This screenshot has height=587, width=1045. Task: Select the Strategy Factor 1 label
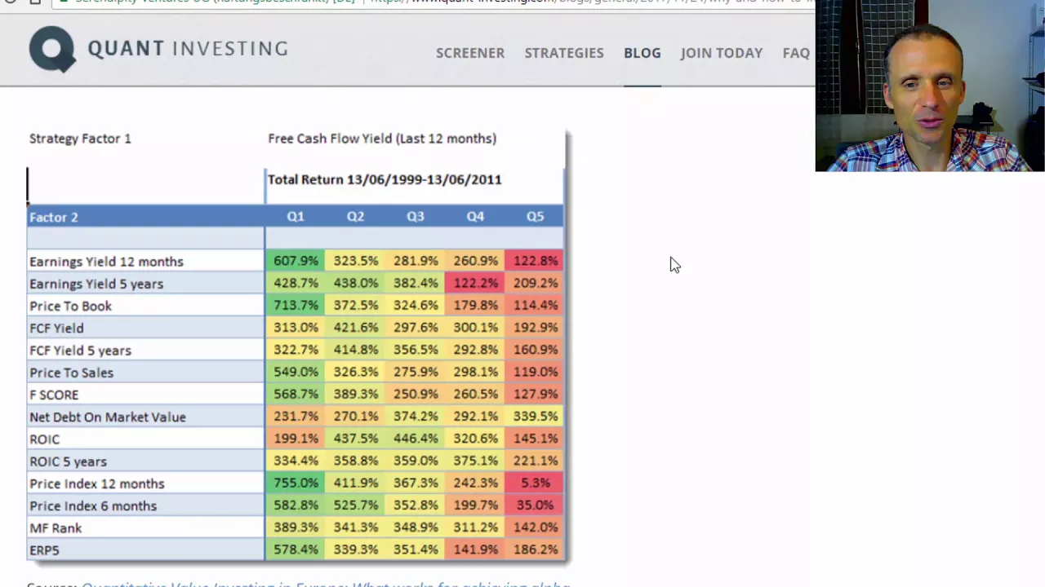point(80,139)
